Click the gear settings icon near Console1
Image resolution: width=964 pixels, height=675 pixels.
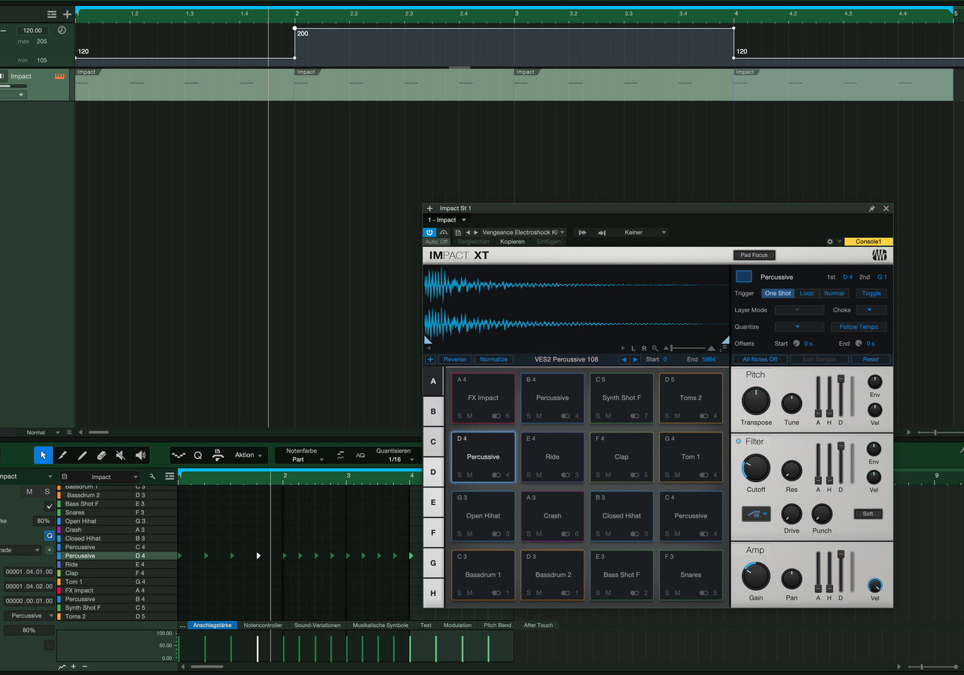(x=830, y=242)
